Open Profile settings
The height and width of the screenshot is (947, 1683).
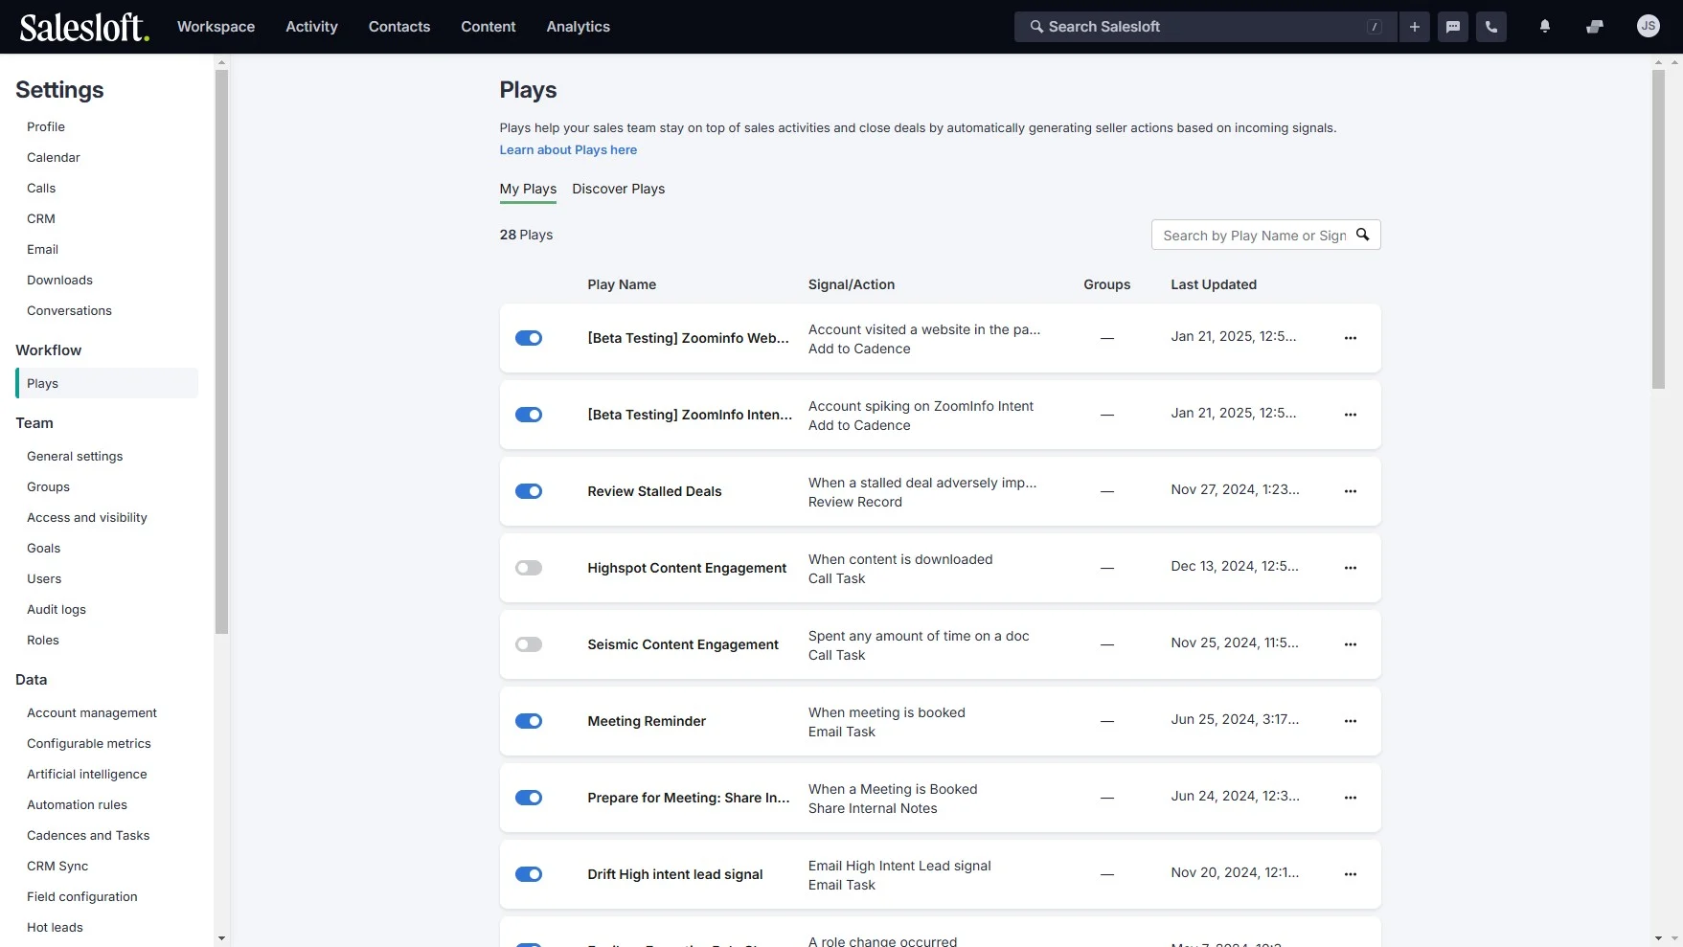(46, 126)
